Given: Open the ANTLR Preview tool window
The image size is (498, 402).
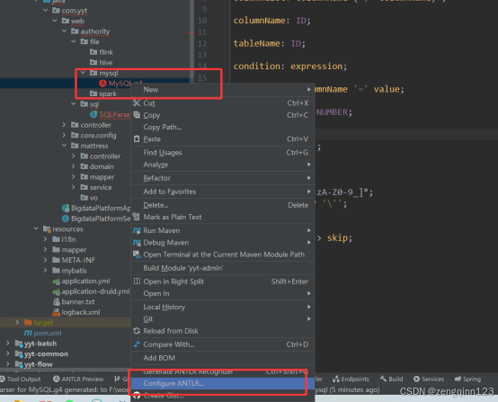Looking at the screenshot, I should click(78, 379).
